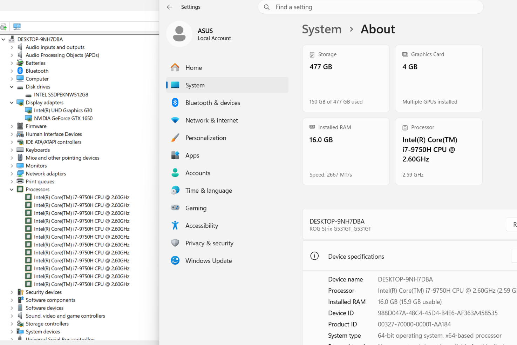Image resolution: width=517 pixels, height=345 pixels.
Task: Expand the Network adapters node
Action: click(12, 174)
